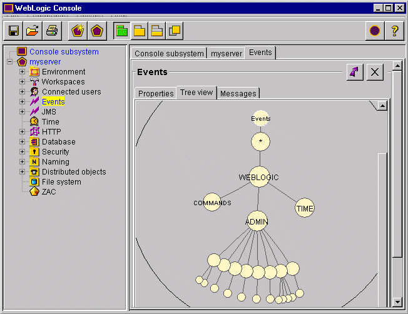This screenshot has width=408, height=314.
Task: Select the highlighted Events tree label
Action: click(x=53, y=101)
